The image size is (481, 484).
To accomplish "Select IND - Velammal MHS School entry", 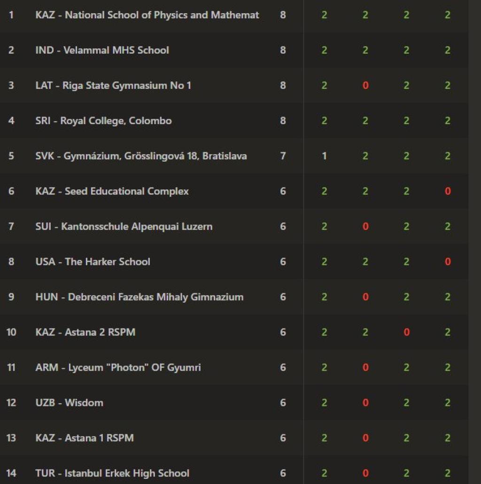I will [102, 50].
